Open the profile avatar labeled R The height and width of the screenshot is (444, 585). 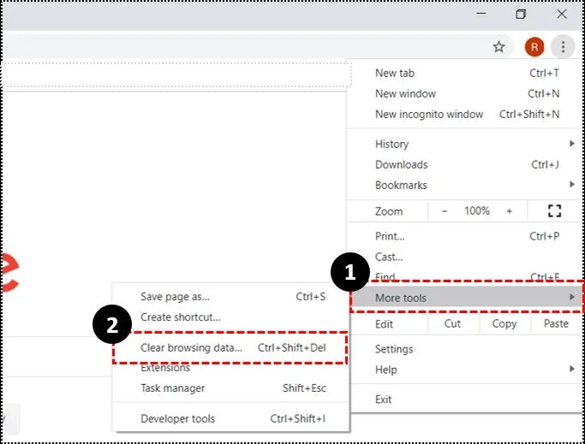[x=534, y=47]
